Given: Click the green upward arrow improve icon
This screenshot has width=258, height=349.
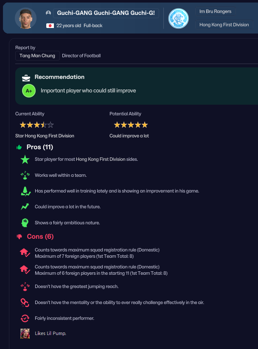Looking at the screenshot, I should tap(25, 207).
